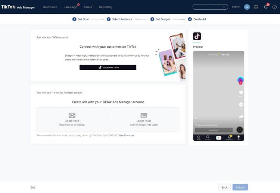Click the TikTok placement icon above Preview
280x193 pixels.
197,36
